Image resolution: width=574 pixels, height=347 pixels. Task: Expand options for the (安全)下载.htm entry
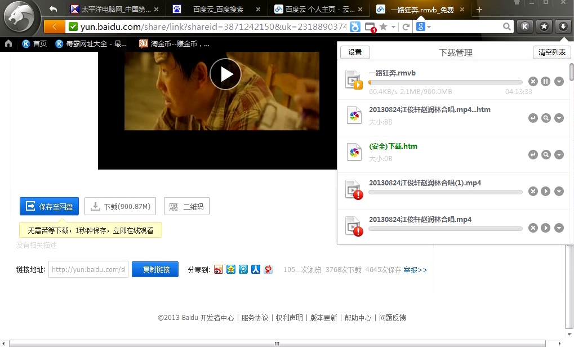(559, 154)
